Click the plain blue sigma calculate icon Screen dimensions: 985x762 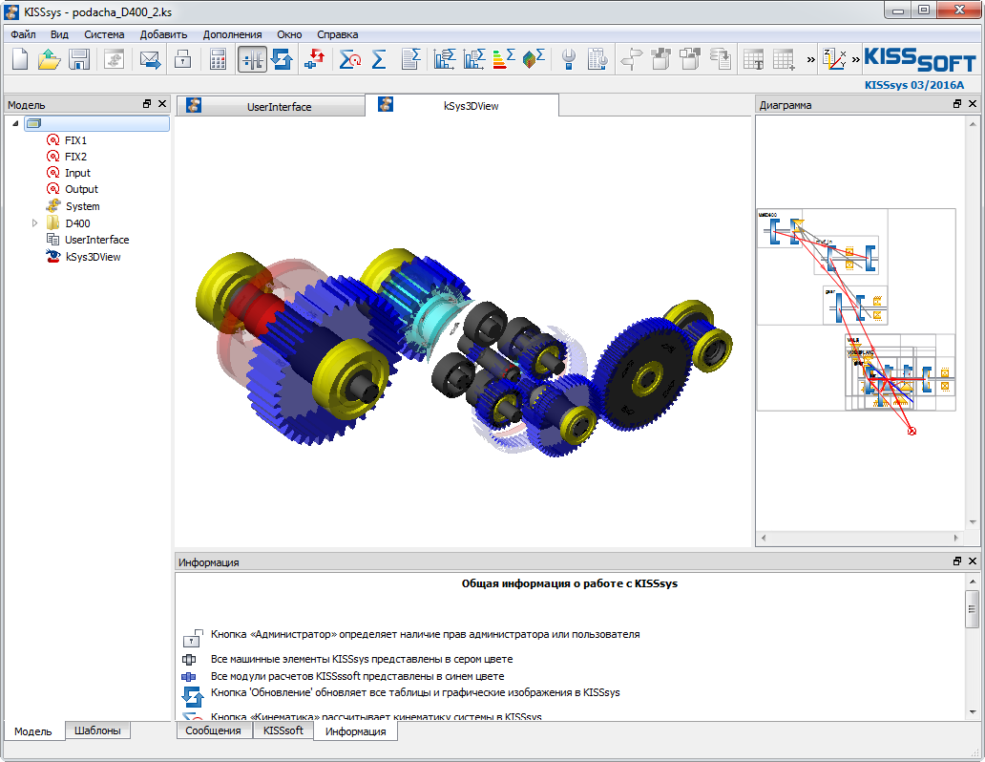coord(379,60)
